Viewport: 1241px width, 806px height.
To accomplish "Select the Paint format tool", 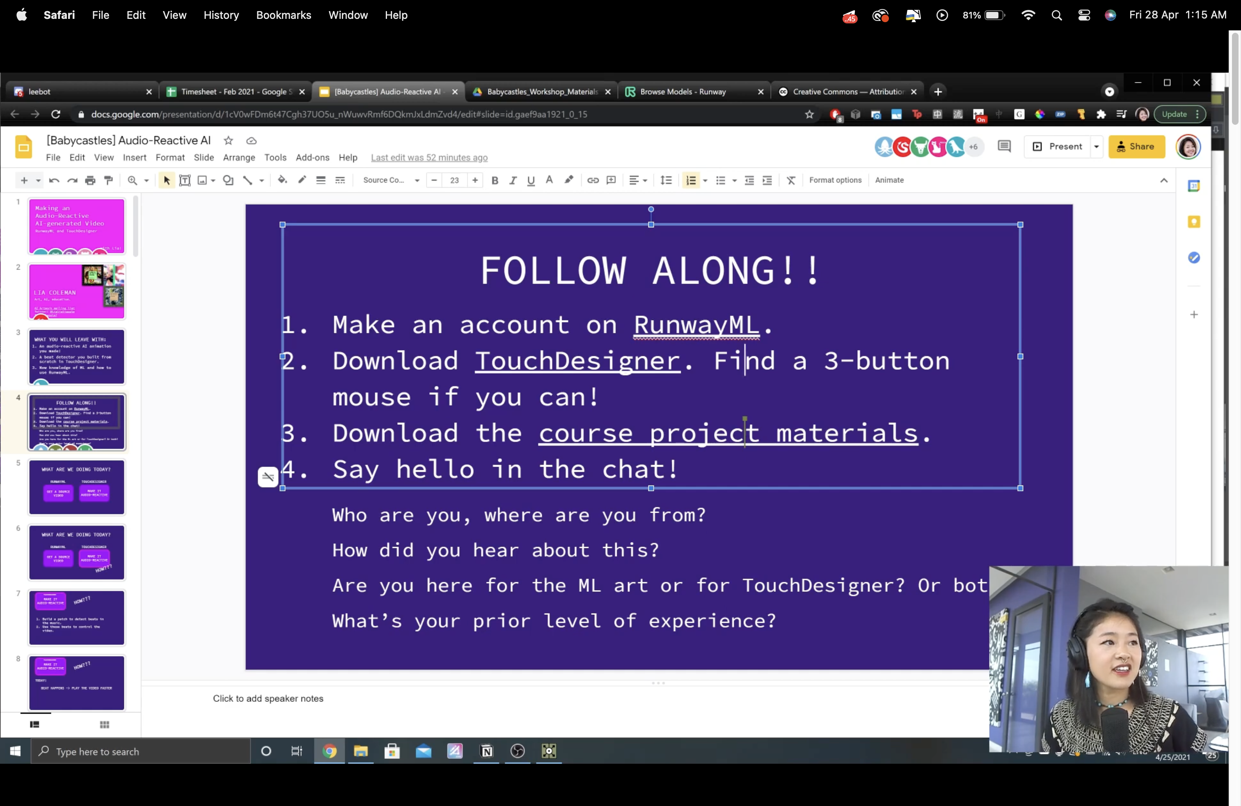I will [108, 181].
